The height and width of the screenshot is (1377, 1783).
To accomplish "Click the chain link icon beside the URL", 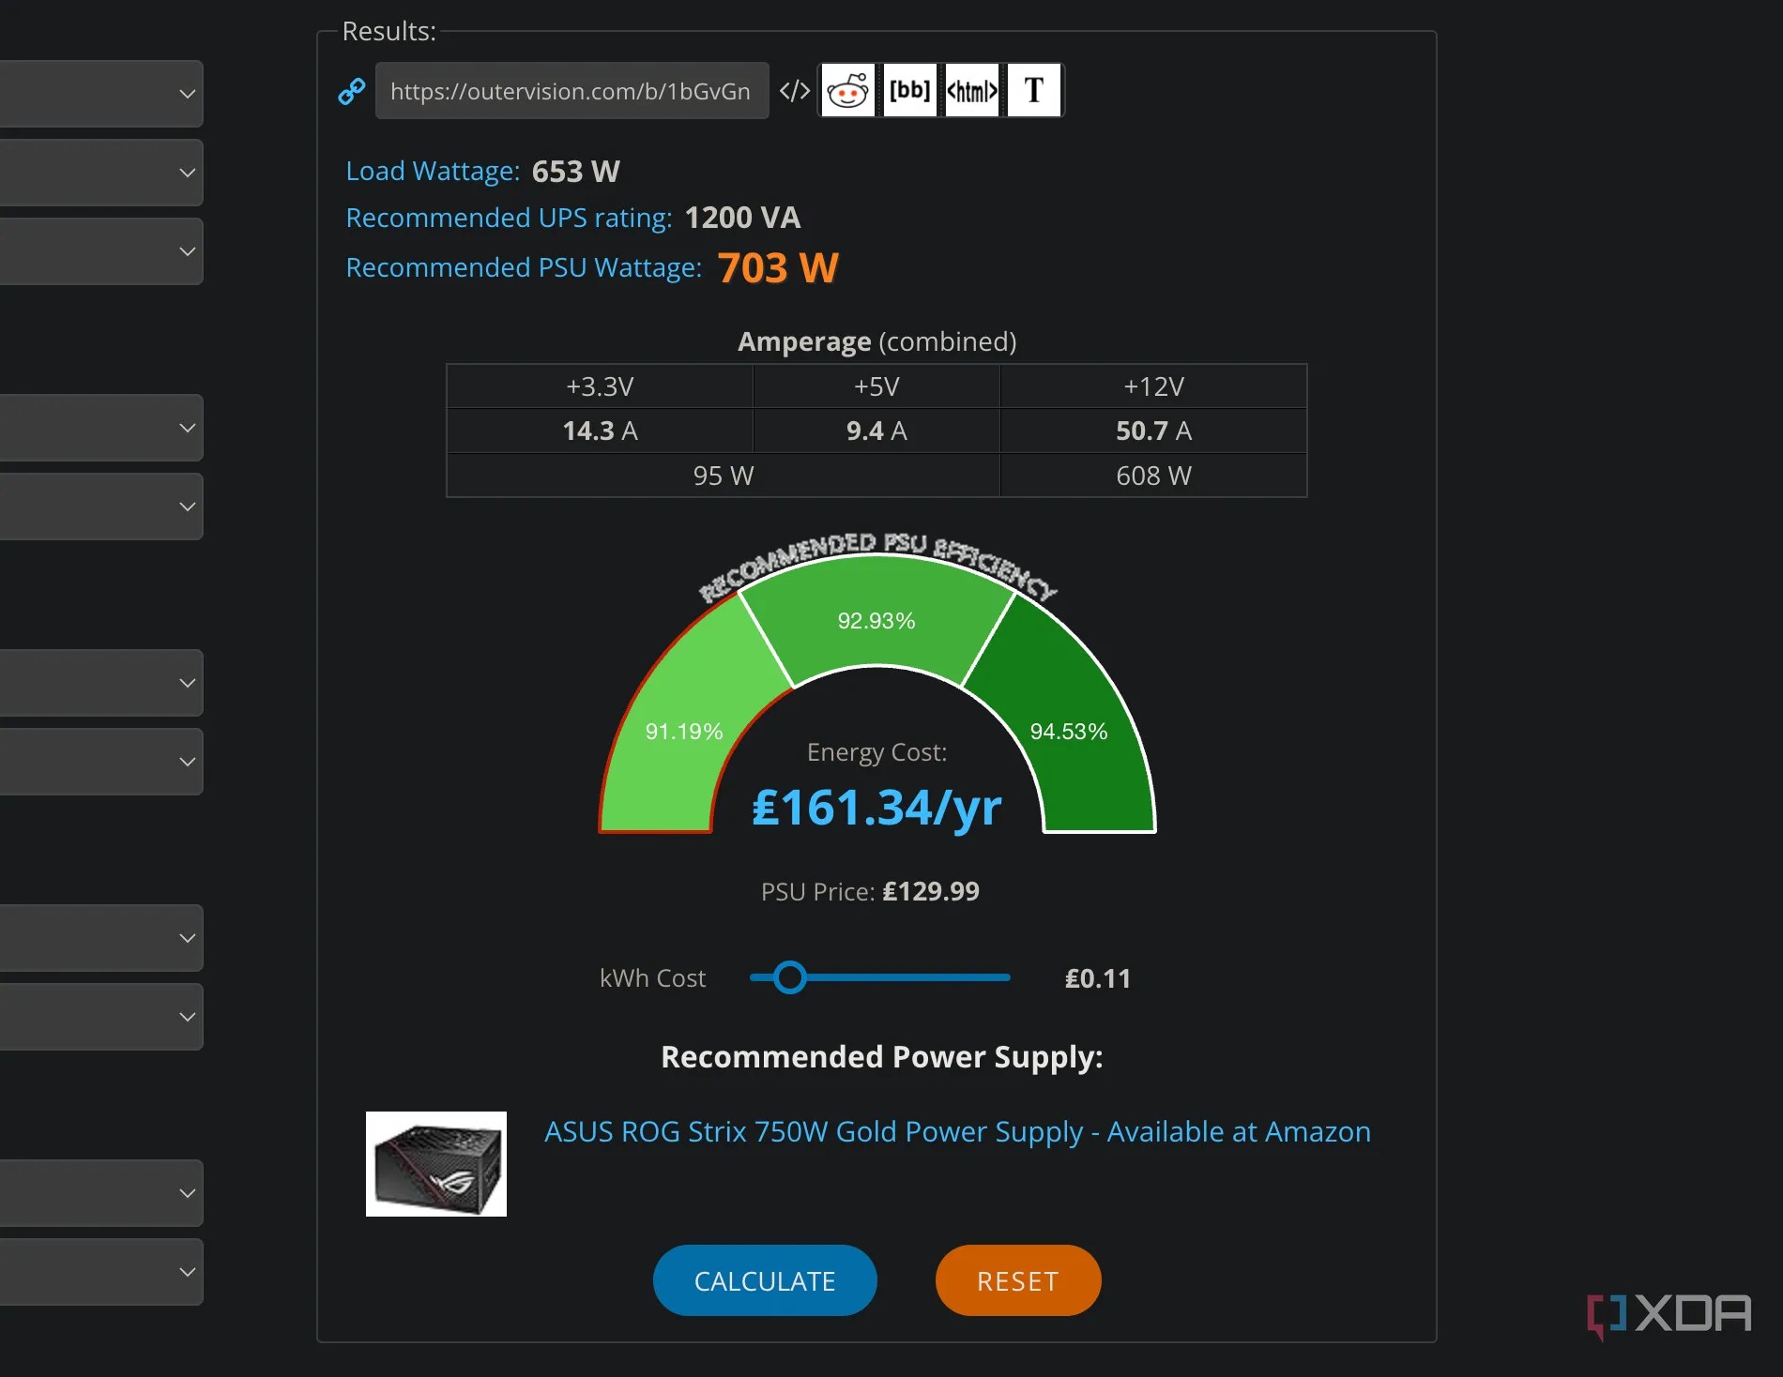I will (351, 91).
